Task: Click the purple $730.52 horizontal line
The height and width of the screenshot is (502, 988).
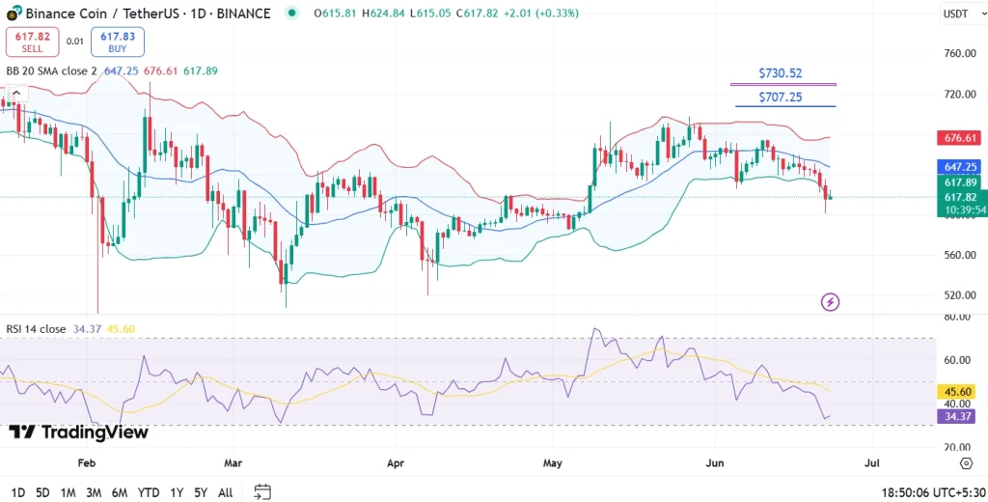Action: point(783,83)
